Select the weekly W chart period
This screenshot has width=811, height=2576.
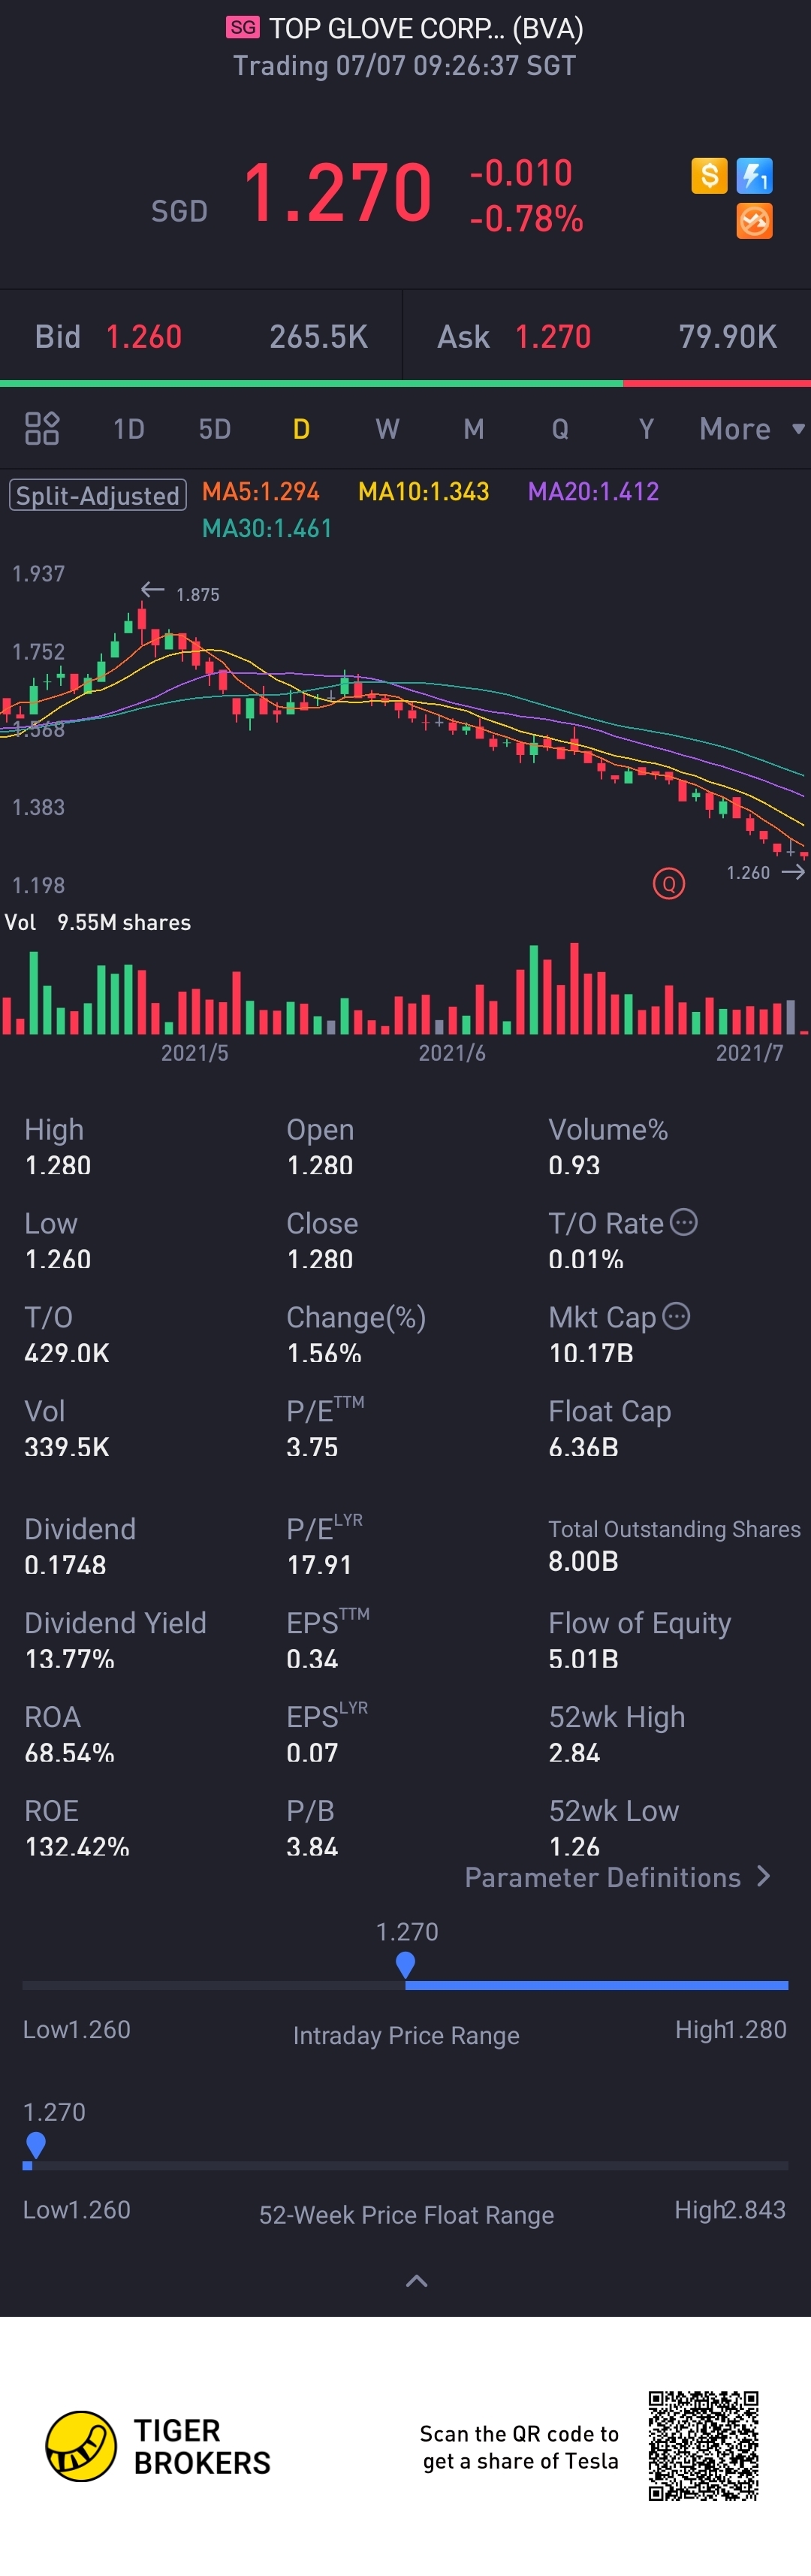click(x=387, y=429)
